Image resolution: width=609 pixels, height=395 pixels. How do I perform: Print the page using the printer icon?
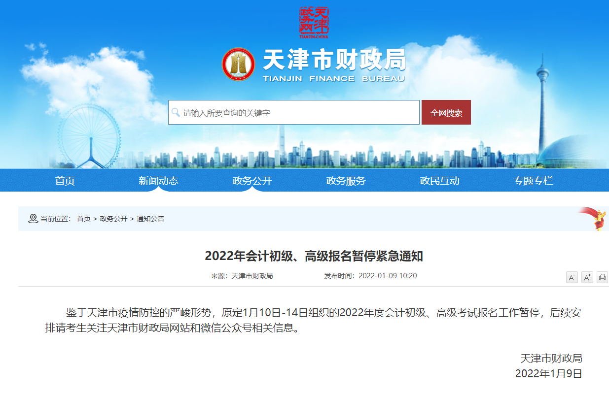602,277
